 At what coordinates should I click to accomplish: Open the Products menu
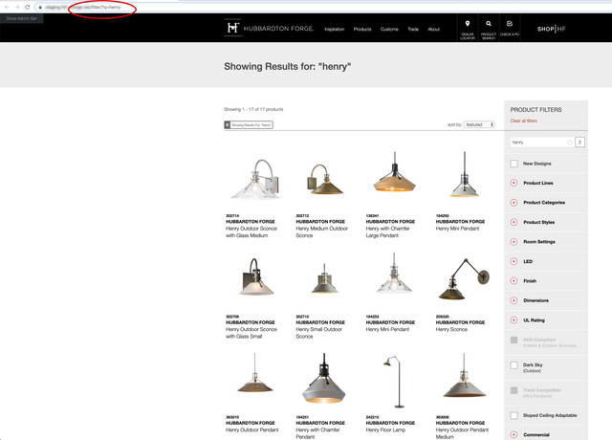pyautogui.click(x=362, y=30)
